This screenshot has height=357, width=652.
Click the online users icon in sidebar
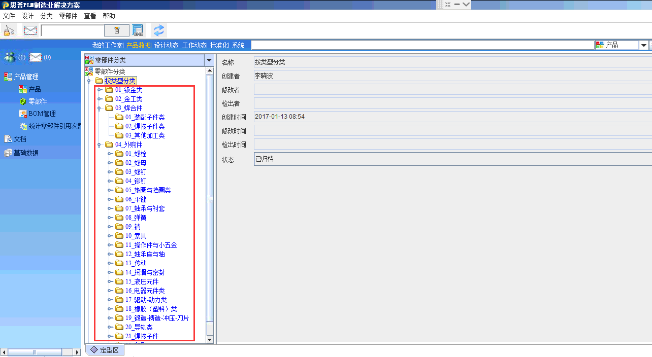[x=10, y=57]
